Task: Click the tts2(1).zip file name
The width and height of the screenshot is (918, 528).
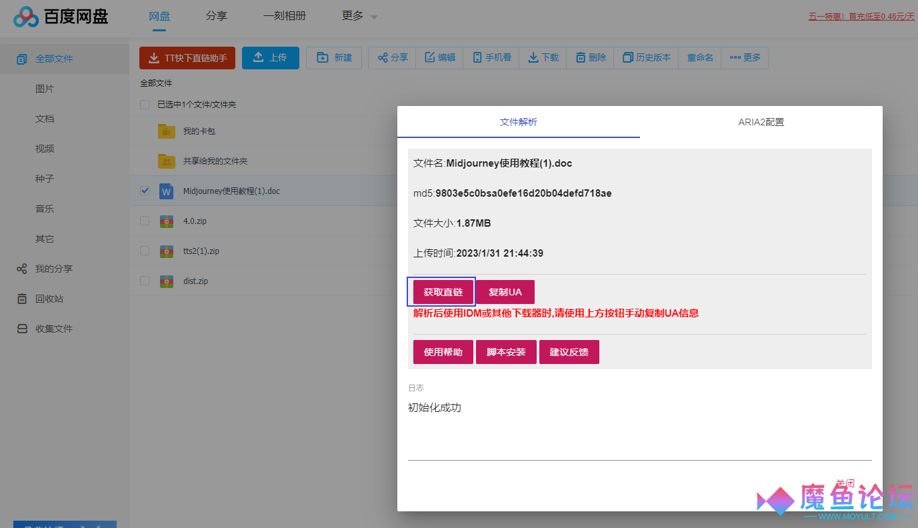Action: (201, 251)
